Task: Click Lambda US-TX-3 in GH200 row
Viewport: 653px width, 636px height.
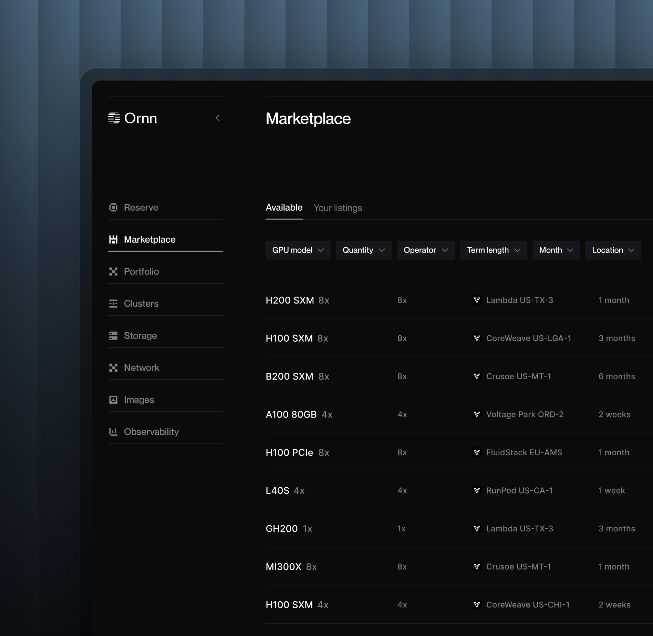Action: coord(520,528)
